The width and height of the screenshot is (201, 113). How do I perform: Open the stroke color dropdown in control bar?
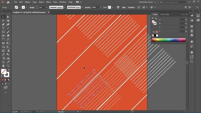[x=26, y=7]
